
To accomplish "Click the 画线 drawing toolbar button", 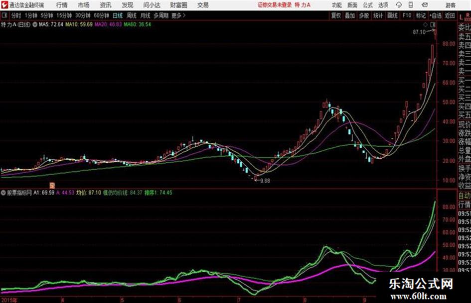I will coord(392,15).
